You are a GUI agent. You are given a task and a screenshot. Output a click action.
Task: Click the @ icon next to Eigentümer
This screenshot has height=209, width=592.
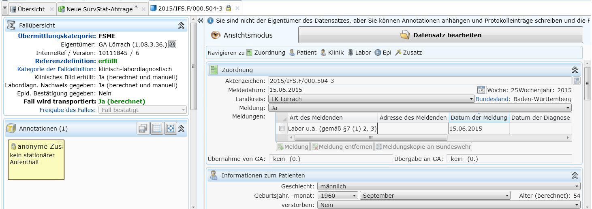172,44
